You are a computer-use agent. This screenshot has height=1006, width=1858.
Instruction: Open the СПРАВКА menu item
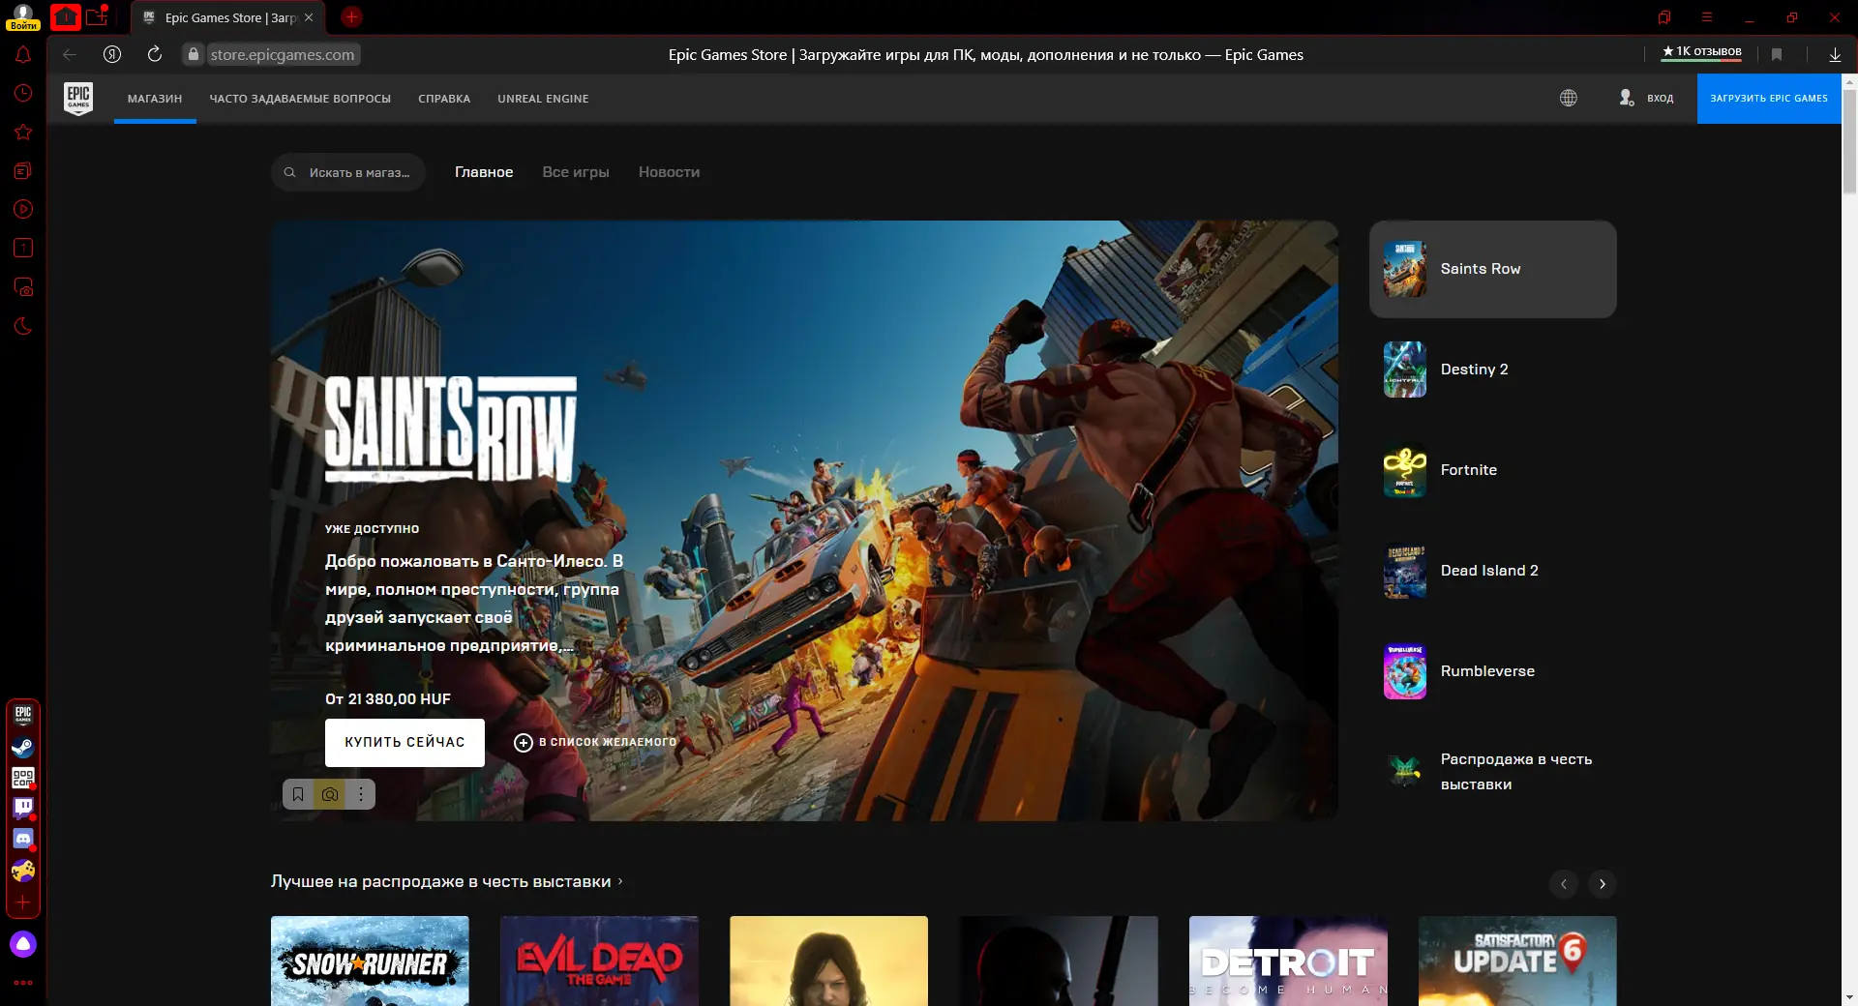[444, 99]
